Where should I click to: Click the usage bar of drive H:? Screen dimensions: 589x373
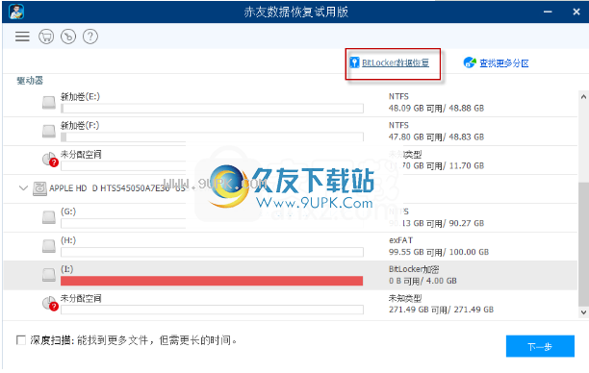pos(212,252)
